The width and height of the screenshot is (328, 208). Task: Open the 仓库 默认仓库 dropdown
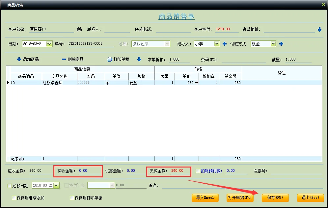[x=167, y=44]
